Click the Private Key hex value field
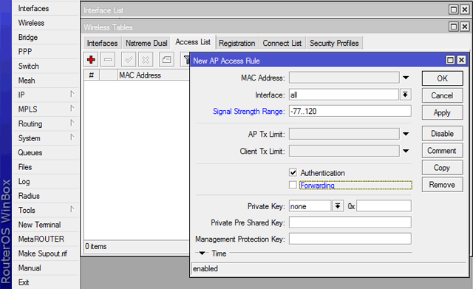 click(384, 206)
